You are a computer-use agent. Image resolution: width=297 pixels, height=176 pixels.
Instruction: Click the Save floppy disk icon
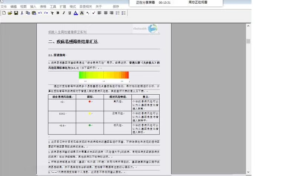point(16,13)
